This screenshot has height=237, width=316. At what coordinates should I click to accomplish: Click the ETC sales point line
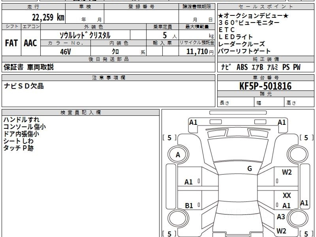tap(227, 30)
